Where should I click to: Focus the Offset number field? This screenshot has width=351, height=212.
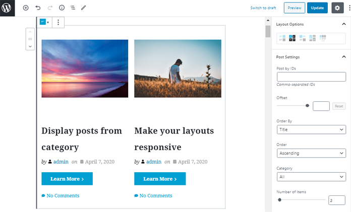pyautogui.click(x=321, y=106)
